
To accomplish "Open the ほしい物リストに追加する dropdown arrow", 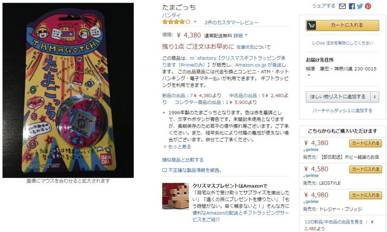I will tap(375, 97).
